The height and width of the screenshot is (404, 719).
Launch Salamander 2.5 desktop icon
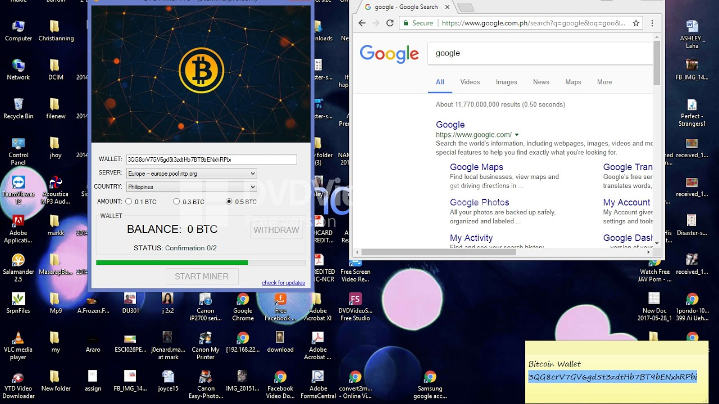pyautogui.click(x=19, y=268)
